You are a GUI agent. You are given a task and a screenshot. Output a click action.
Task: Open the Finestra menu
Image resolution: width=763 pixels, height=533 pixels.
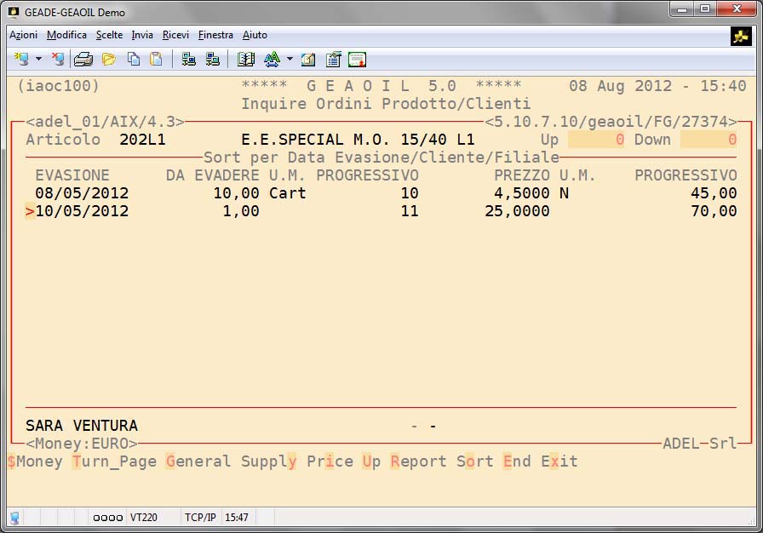[215, 35]
